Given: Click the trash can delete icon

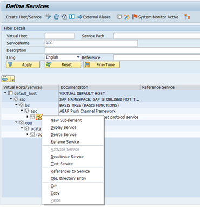Looking at the screenshot, I should (56, 17).
